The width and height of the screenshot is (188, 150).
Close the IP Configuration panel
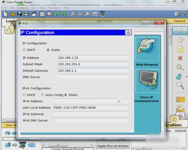coord(128,33)
